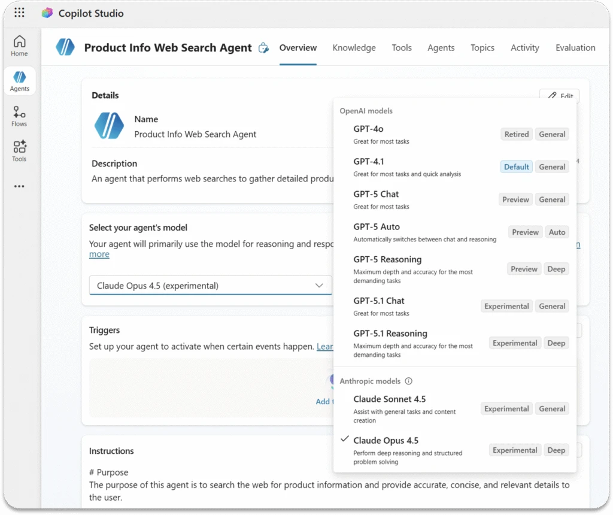This screenshot has height=515, width=613.
Task: Click the 'more' link under model description
Action: 99,254
